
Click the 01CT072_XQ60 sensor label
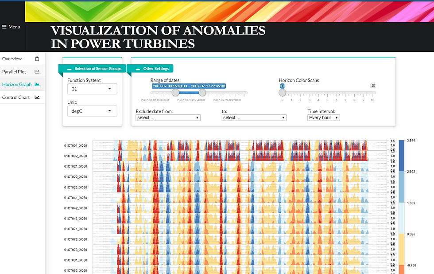pyautogui.click(x=76, y=239)
